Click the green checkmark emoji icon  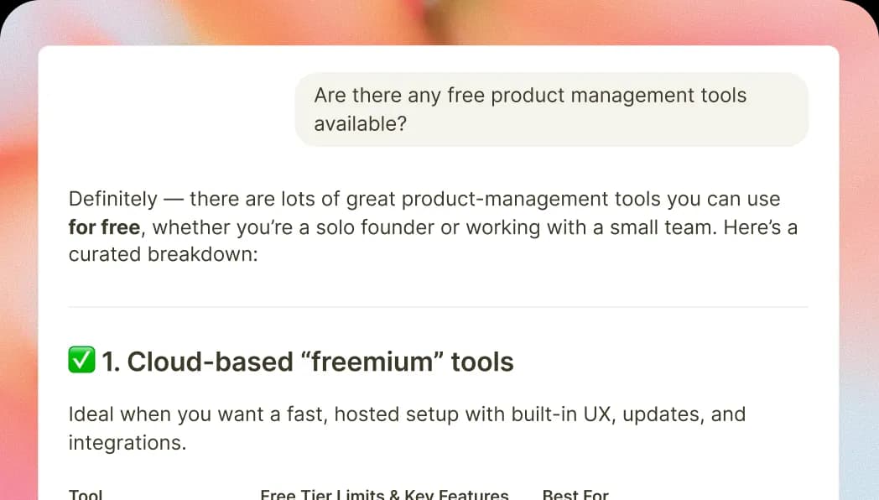click(x=81, y=361)
